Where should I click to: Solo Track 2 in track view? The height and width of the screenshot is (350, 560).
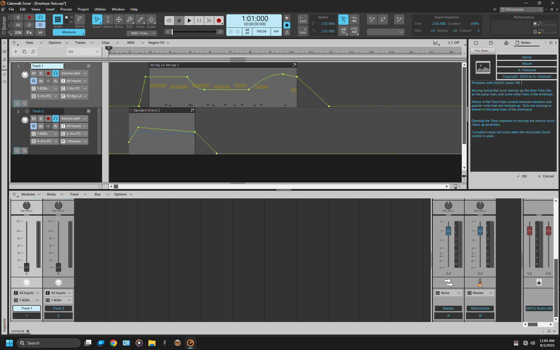pyautogui.click(x=41, y=118)
